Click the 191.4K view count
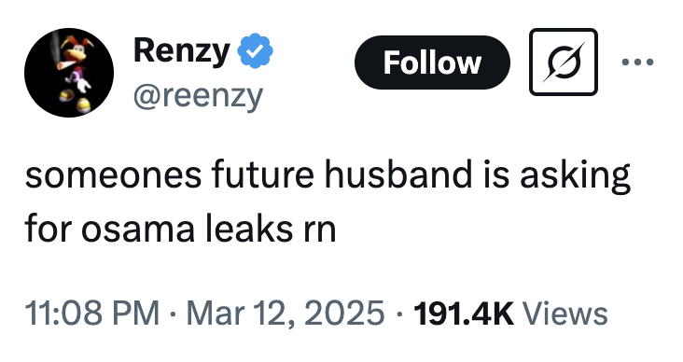683x362 pixels. tap(464, 313)
